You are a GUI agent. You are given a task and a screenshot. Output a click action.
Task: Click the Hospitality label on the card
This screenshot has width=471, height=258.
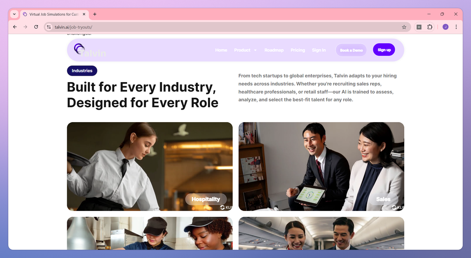pyautogui.click(x=206, y=199)
